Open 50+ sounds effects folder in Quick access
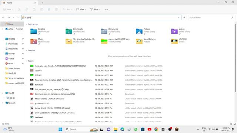237x133 pixels. click(80, 41)
